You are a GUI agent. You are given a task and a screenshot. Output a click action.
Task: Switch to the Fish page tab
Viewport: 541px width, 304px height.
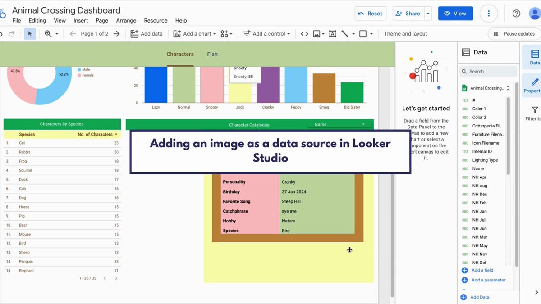point(212,54)
